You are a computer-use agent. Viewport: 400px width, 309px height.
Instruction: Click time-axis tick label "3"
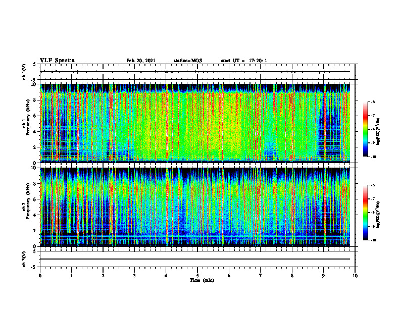coord(134,276)
